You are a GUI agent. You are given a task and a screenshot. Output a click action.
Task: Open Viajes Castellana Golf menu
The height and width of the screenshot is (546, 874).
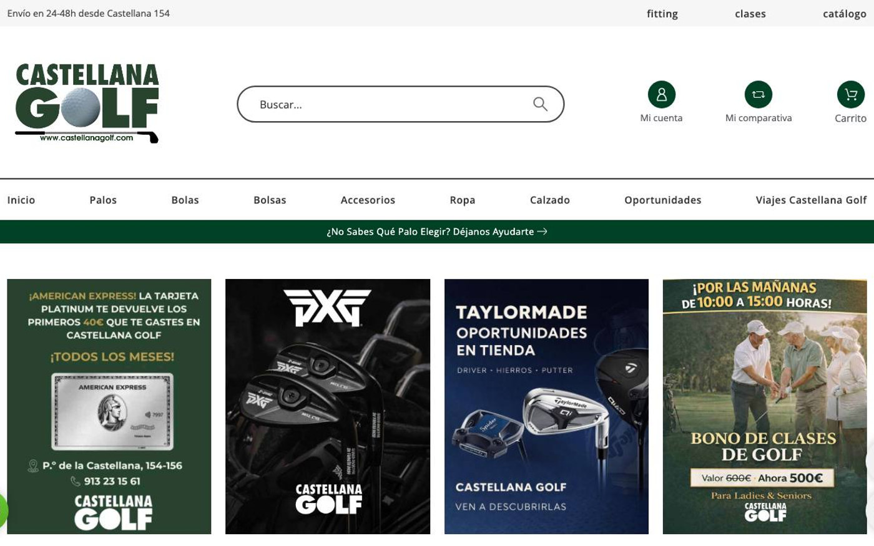(x=811, y=200)
